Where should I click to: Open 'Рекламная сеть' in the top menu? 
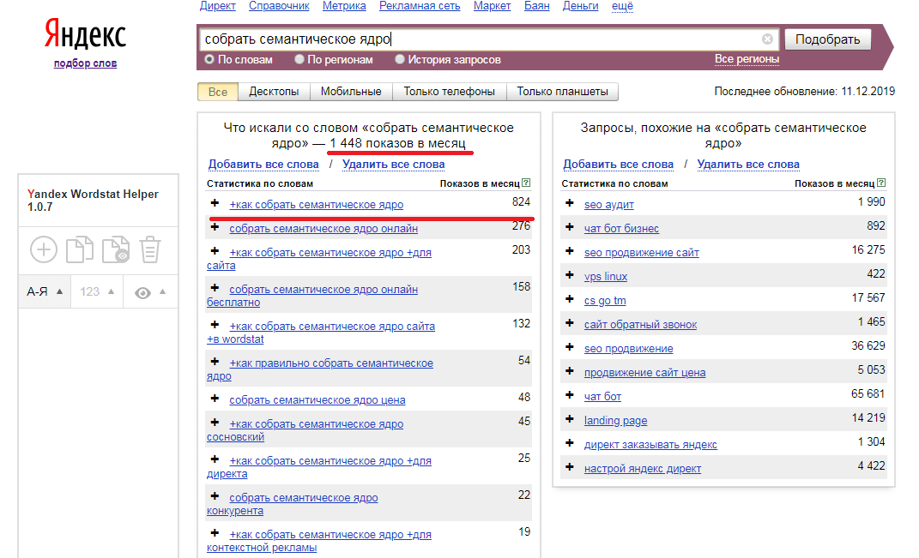(x=420, y=6)
